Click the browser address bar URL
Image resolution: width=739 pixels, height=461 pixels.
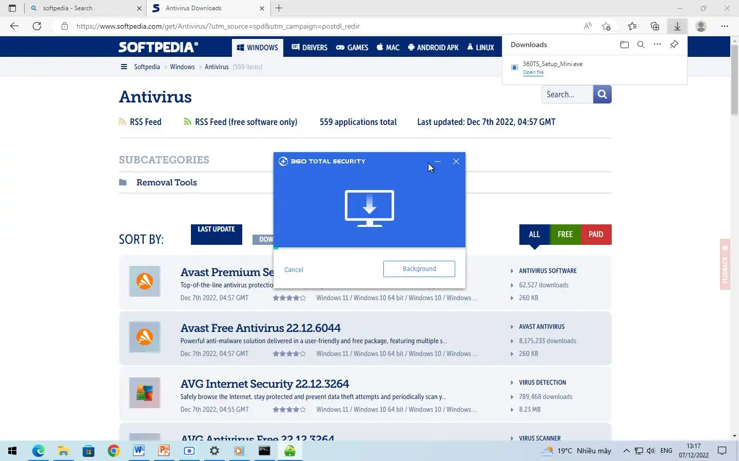point(218,26)
